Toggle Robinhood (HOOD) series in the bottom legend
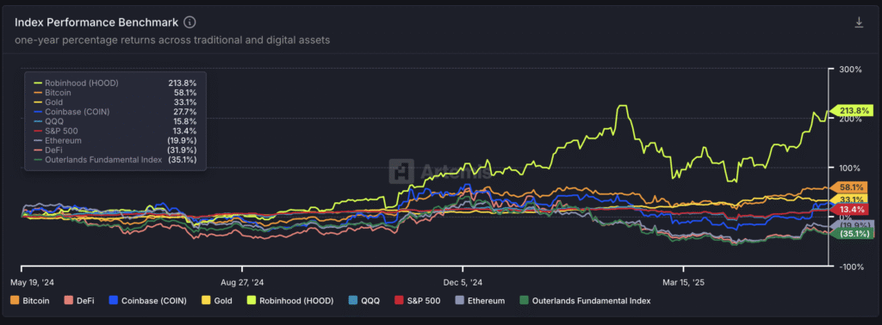The width and height of the screenshot is (882, 325). click(290, 301)
